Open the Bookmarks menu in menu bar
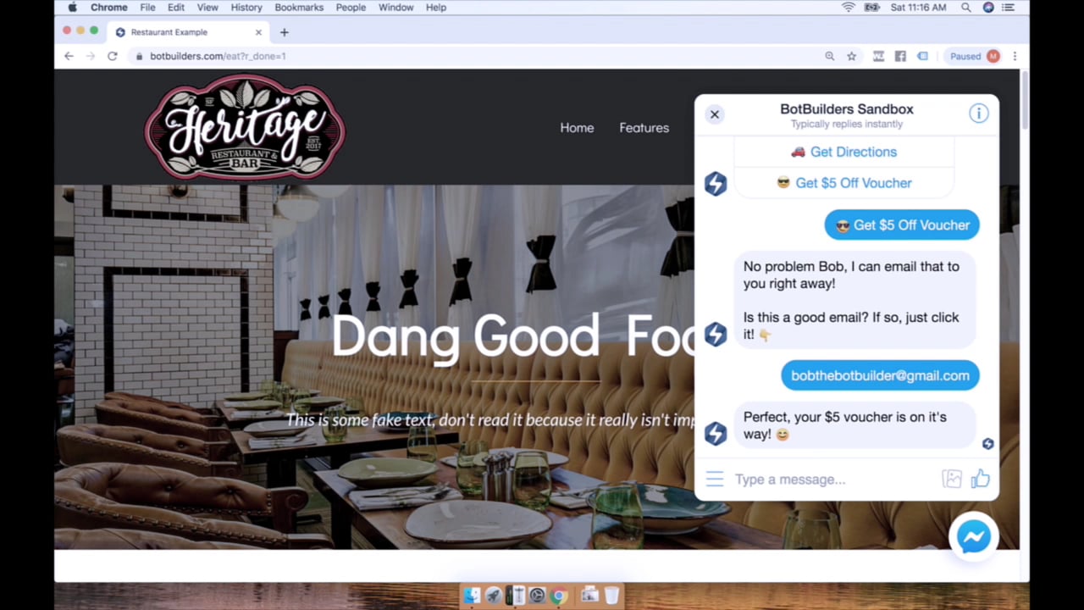The image size is (1084, 610). 299,7
